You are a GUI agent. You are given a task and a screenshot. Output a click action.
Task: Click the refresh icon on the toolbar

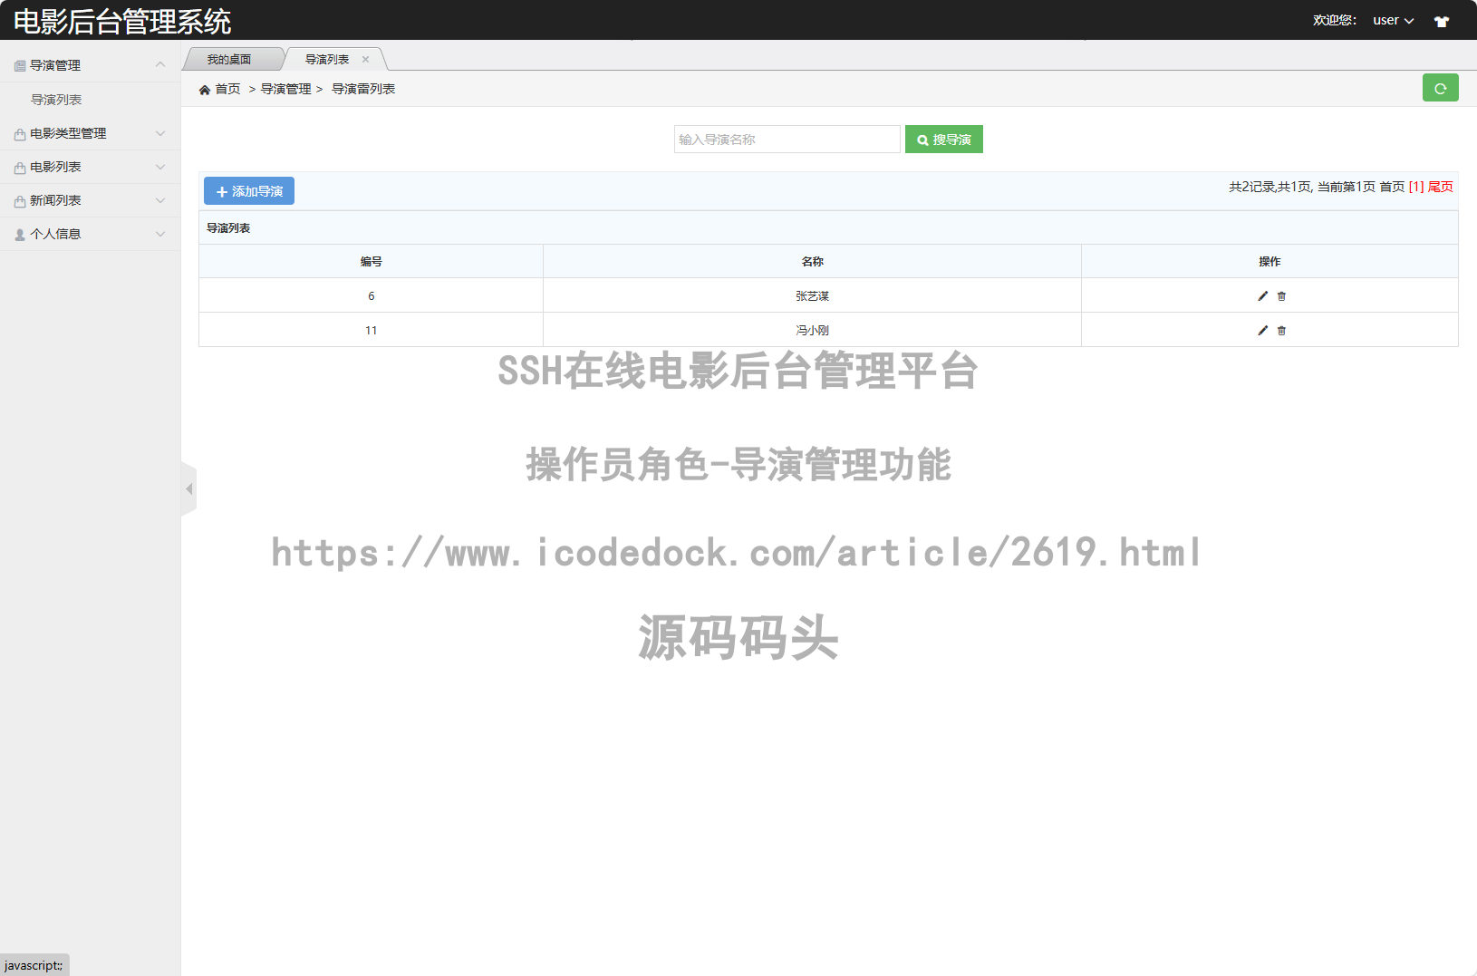click(x=1440, y=88)
